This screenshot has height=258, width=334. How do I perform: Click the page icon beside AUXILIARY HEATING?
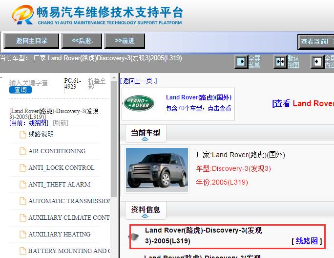[x=23, y=235]
